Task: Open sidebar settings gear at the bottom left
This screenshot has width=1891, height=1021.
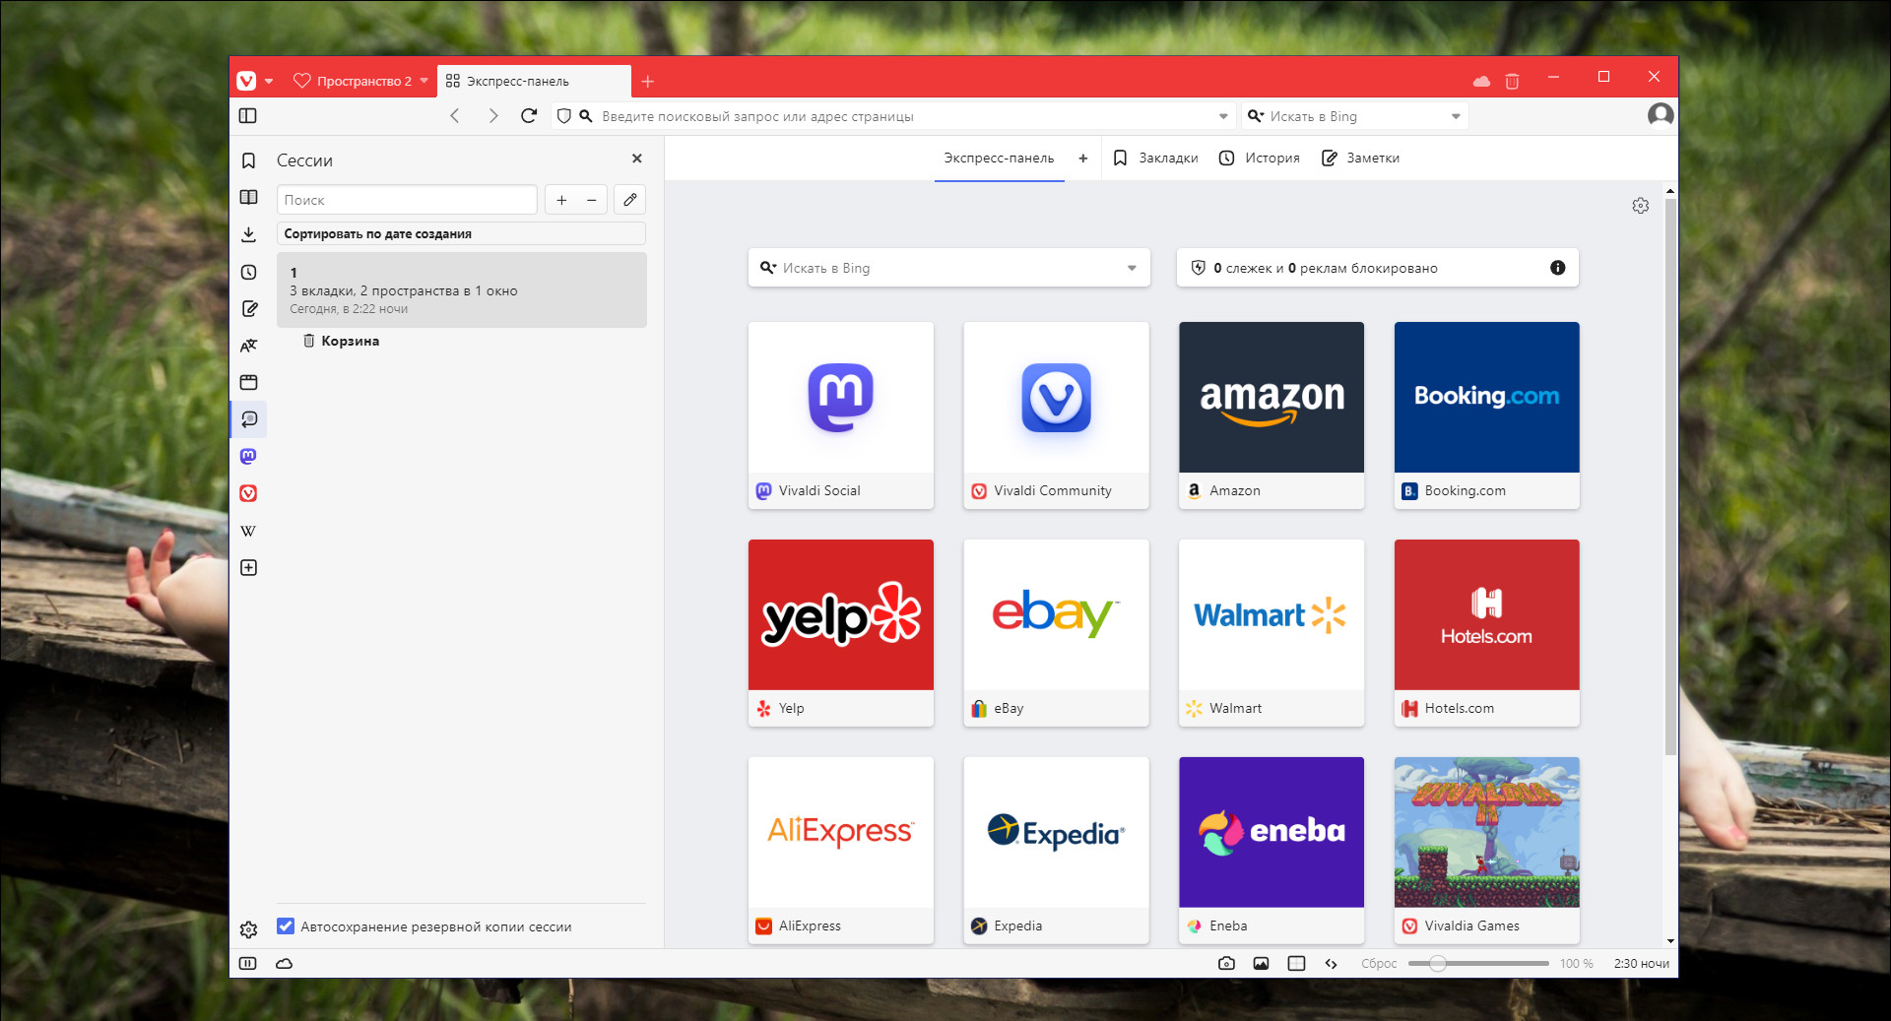Action: (248, 929)
